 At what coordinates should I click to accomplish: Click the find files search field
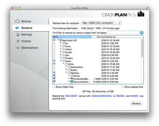tap(124, 32)
